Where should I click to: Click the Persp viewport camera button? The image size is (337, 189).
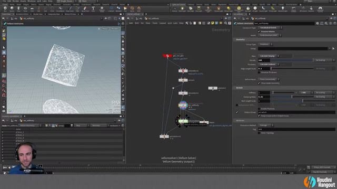(x=105, y=28)
